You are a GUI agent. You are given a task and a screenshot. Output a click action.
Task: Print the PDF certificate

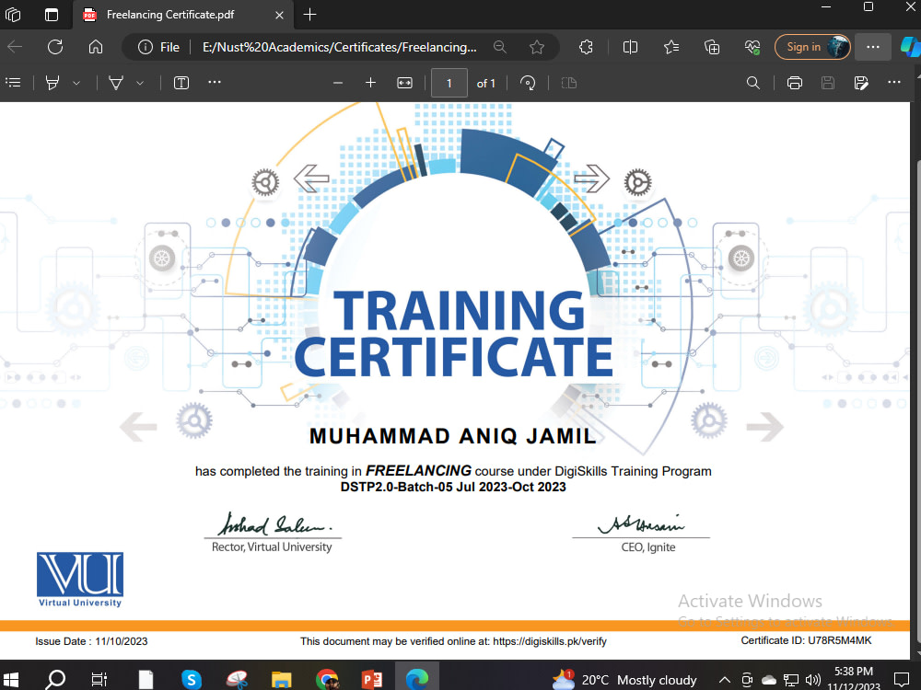pos(795,83)
